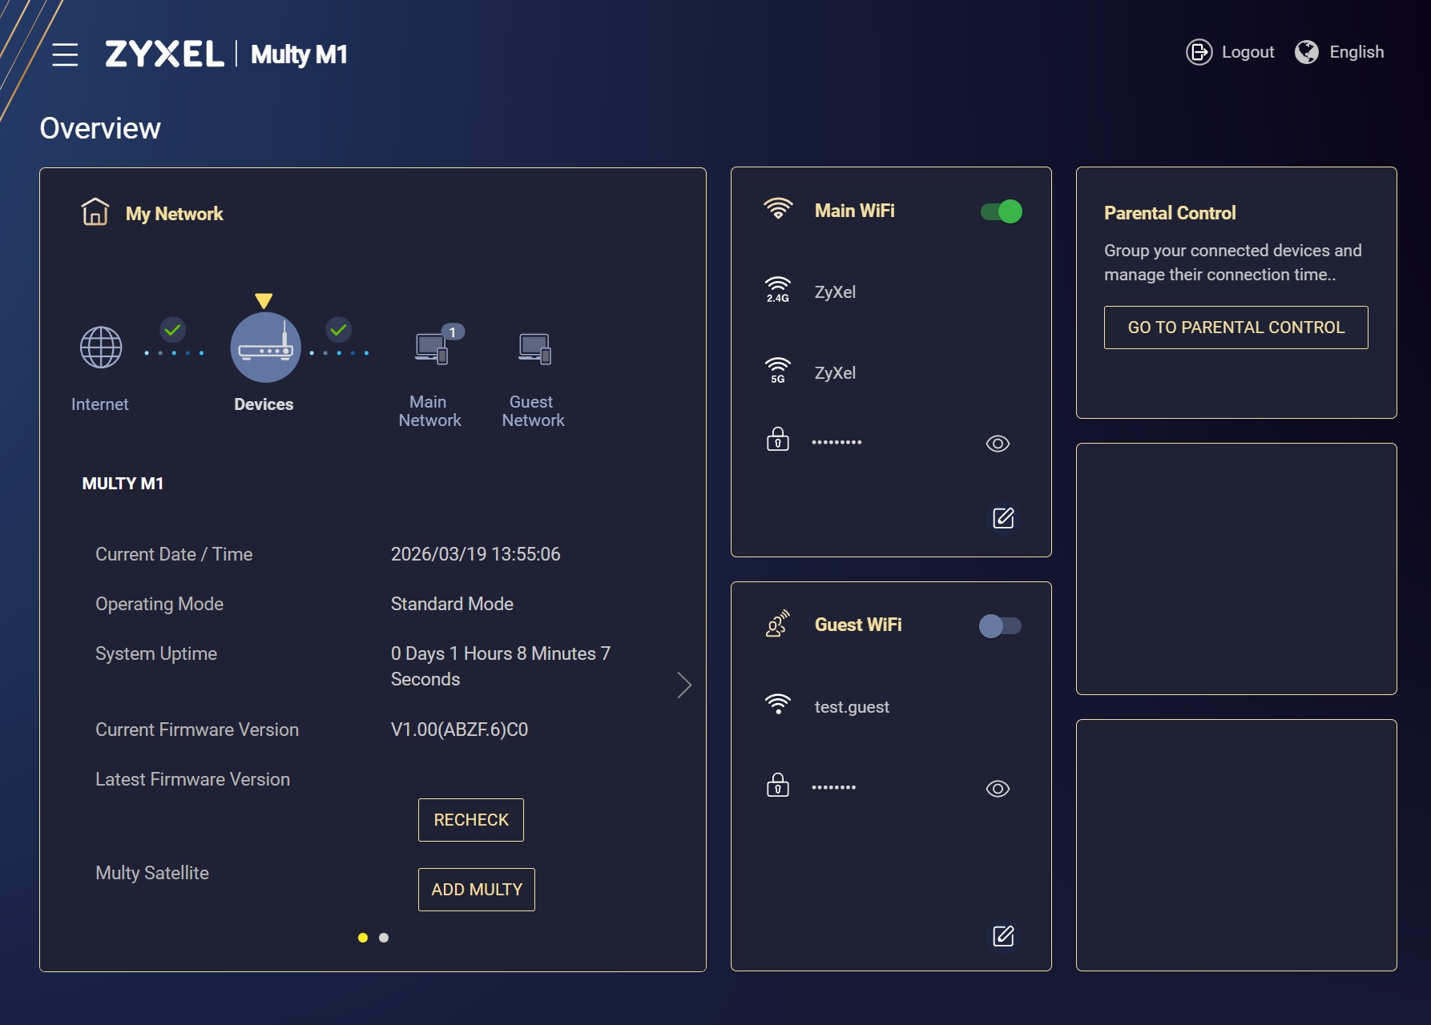This screenshot has width=1431, height=1025.
Task: Click the globe language icon
Action: [1307, 52]
